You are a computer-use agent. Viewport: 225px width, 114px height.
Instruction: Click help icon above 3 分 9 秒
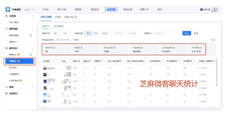(200, 48)
